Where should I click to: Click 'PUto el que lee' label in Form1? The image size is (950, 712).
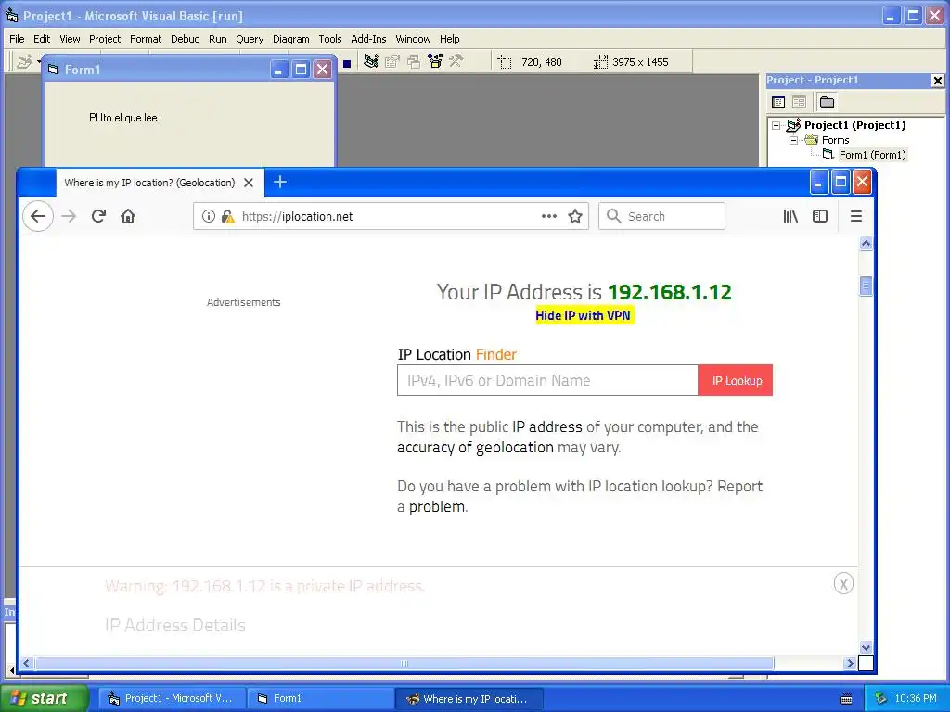click(123, 118)
